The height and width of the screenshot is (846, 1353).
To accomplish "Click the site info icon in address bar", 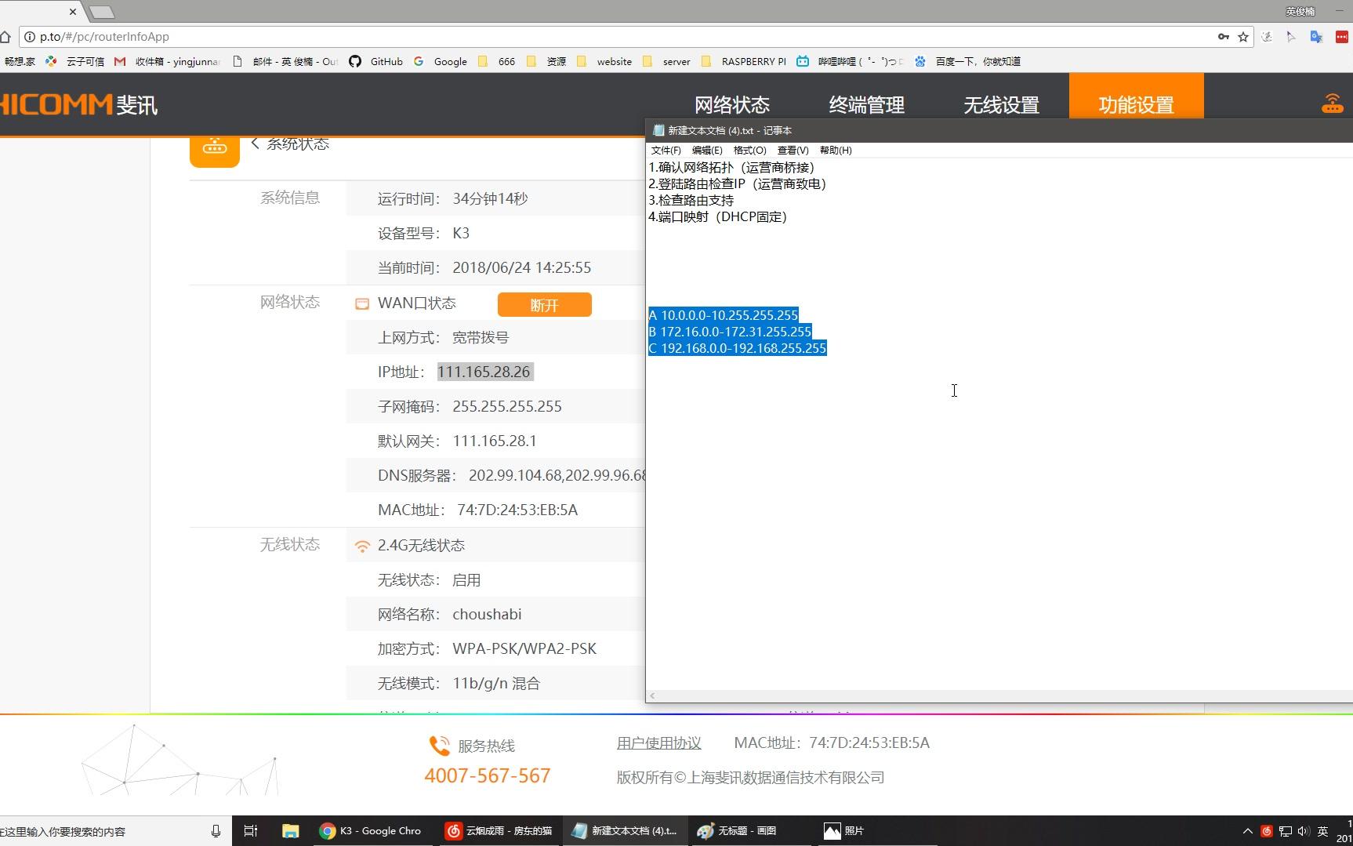I will point(29,37).
